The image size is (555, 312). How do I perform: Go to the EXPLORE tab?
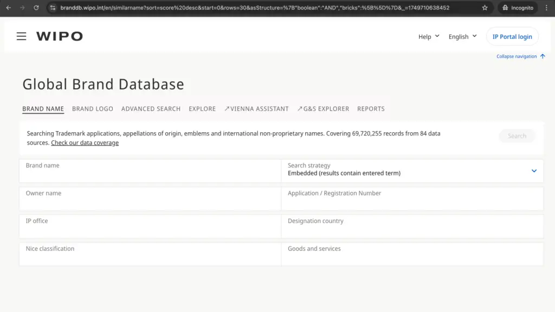(x=202, y=109)
